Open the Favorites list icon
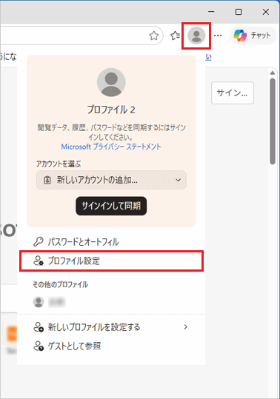Viewport: 280px width, 399px height. tap(175, 36)
